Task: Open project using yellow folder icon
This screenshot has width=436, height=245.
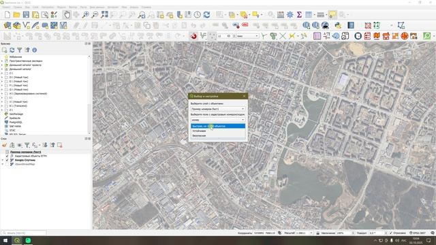Action: click(16, 15)
